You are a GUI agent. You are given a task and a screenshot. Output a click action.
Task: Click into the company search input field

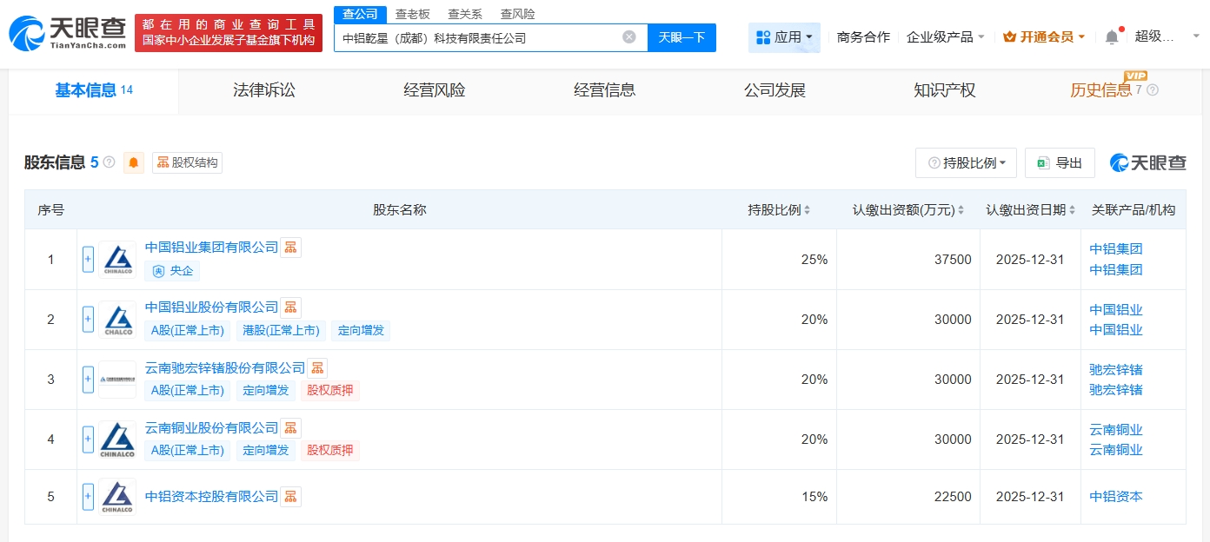coord(478,37)
